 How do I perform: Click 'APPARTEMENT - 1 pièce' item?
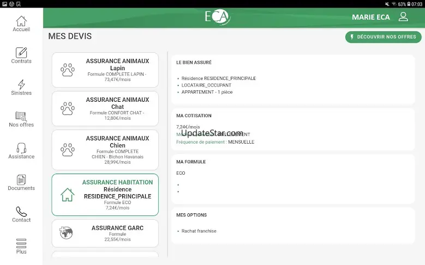click(207, 92)
